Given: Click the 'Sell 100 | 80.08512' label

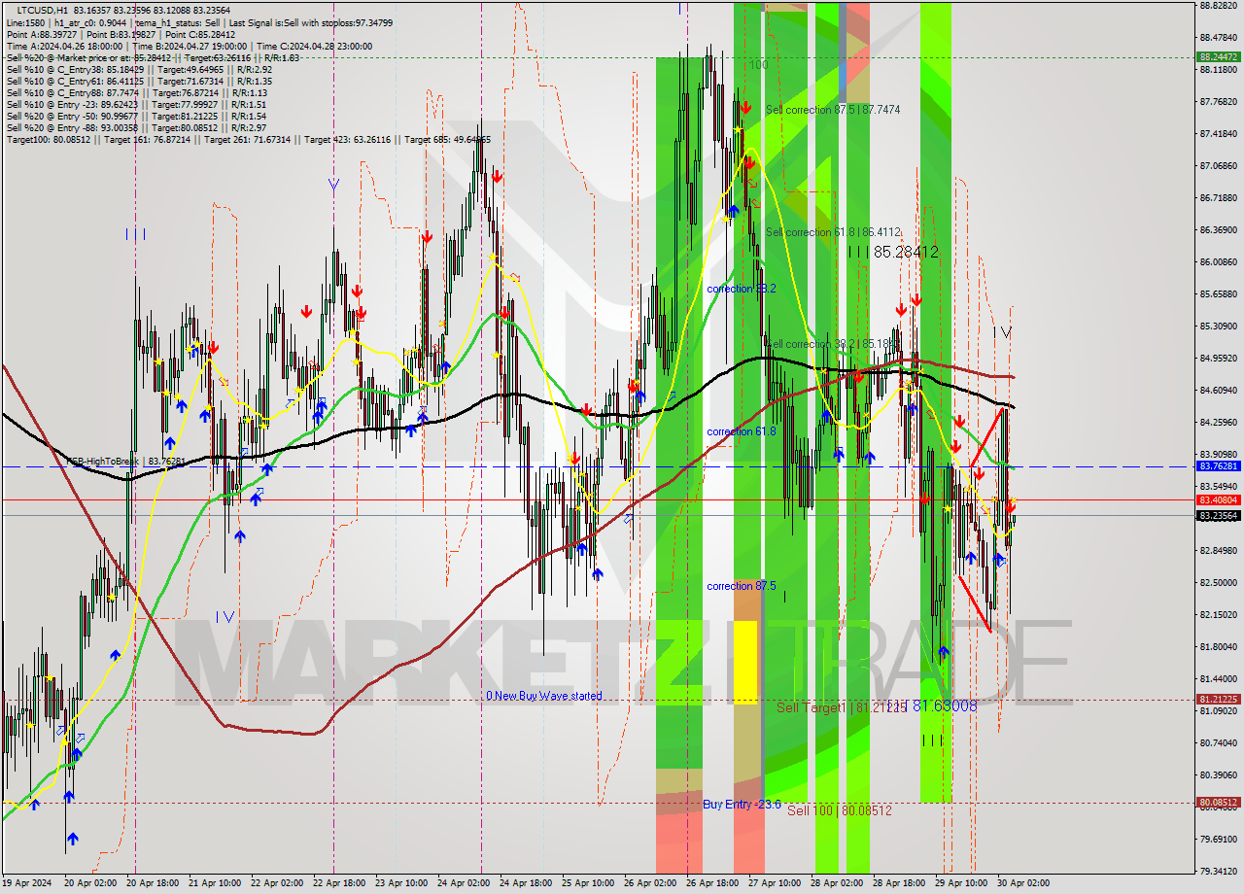Looking at the screenshot, I should 840,810.
